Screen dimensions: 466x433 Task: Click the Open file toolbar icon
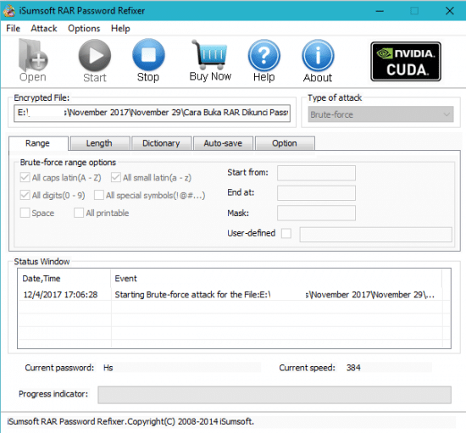click(33, 61)
